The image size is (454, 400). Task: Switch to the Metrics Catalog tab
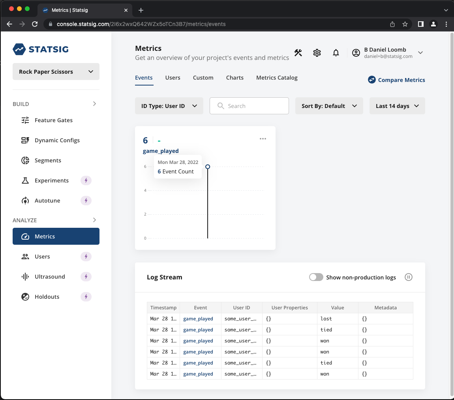tap(277, 78)
